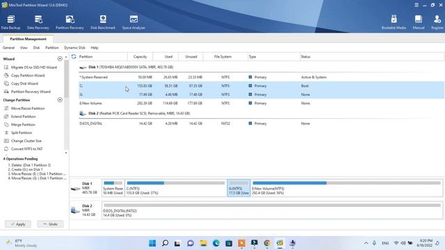The height and width of the screenshot is (250, 445).
Task: Select pending operation 1 Delete Partition
Action: pyautogui.click(x=29, y=165)
